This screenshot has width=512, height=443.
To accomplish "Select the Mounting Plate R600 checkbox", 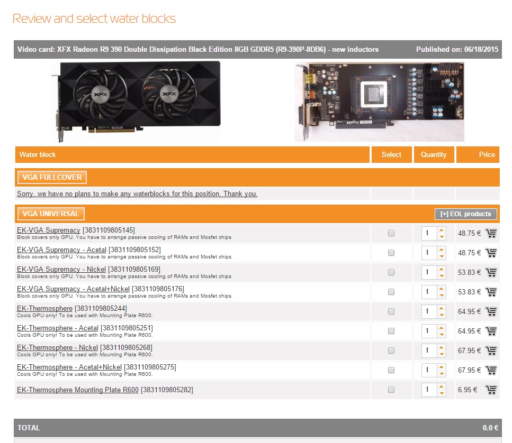I will pos(391,390).
